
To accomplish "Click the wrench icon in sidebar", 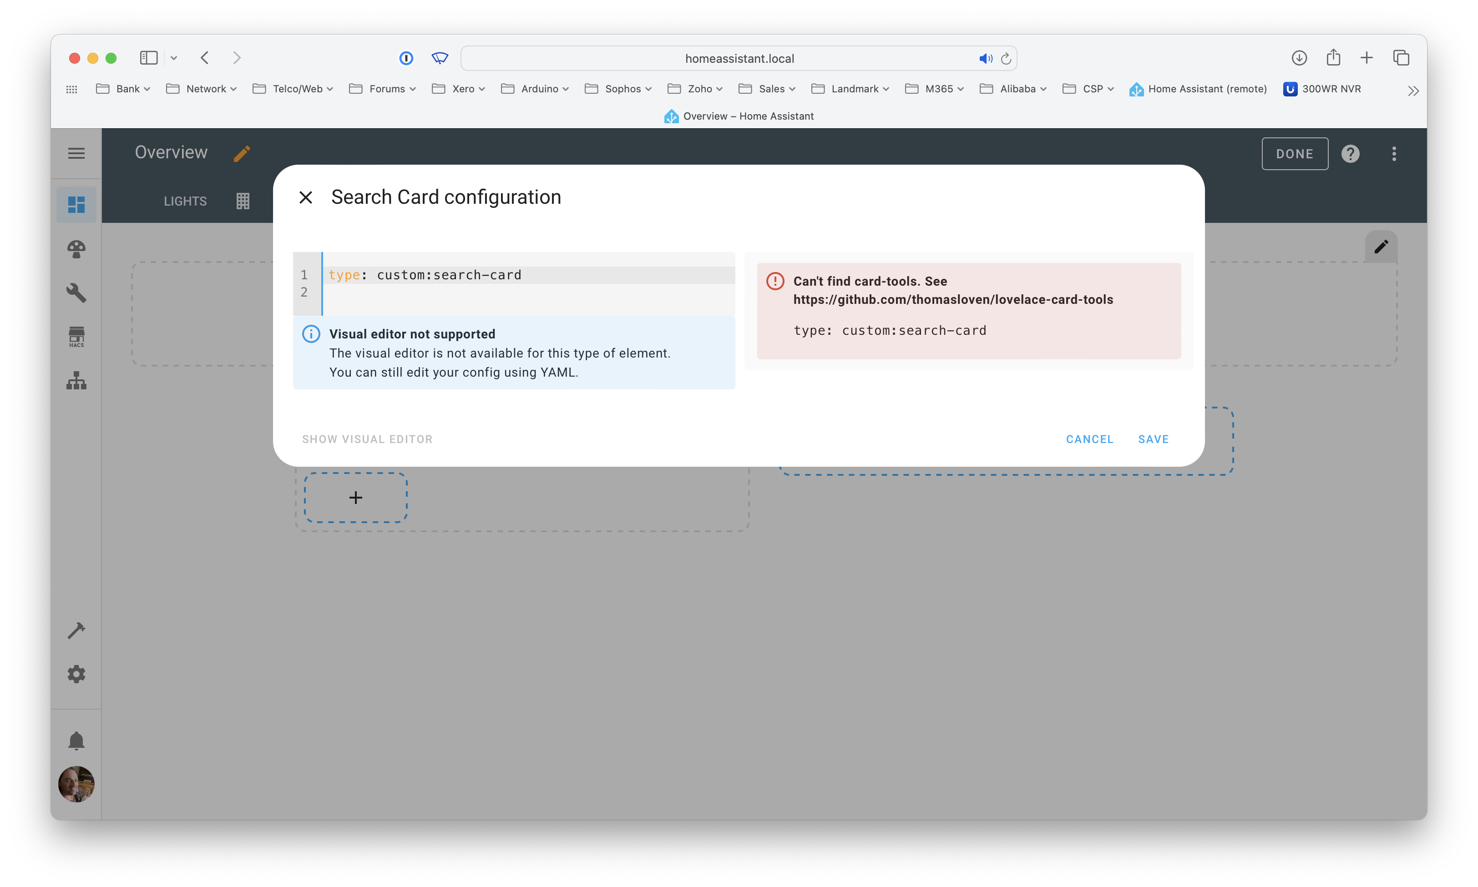I will [x=76, y=292].
